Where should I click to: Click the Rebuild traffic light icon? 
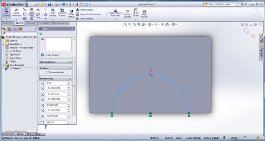(77, 4)
